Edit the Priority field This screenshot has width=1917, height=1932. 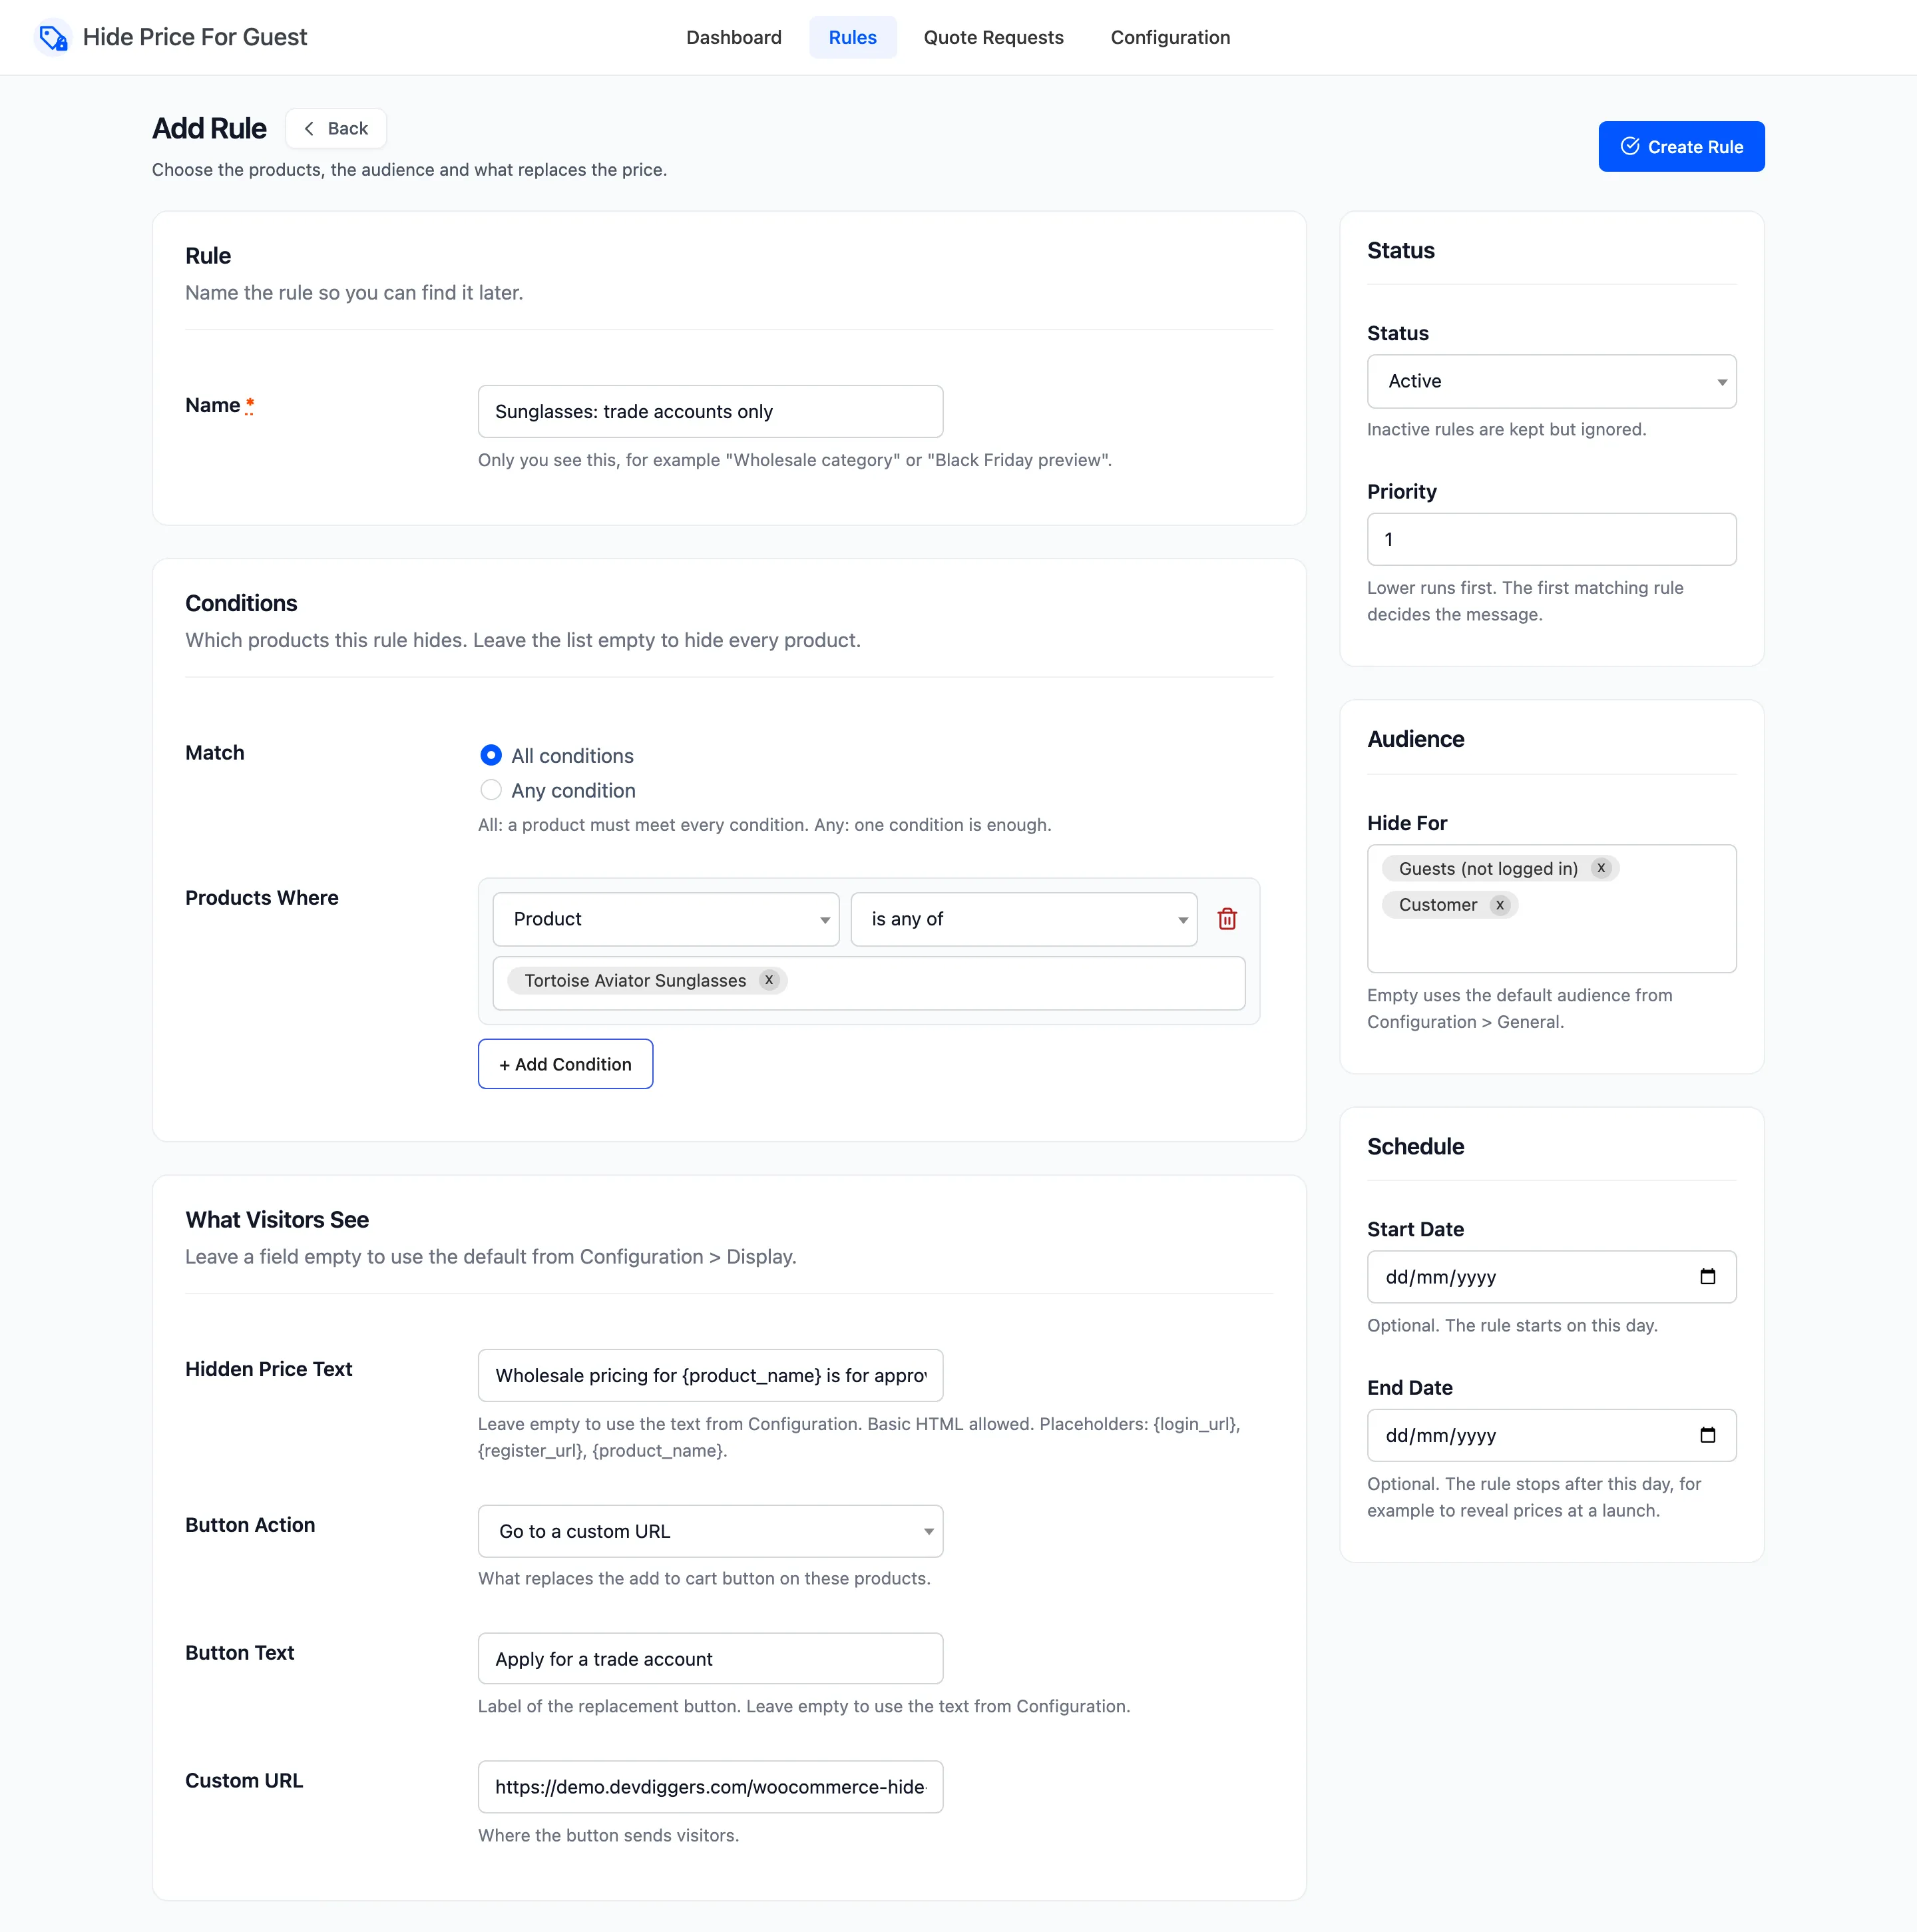coord(1551,539)
